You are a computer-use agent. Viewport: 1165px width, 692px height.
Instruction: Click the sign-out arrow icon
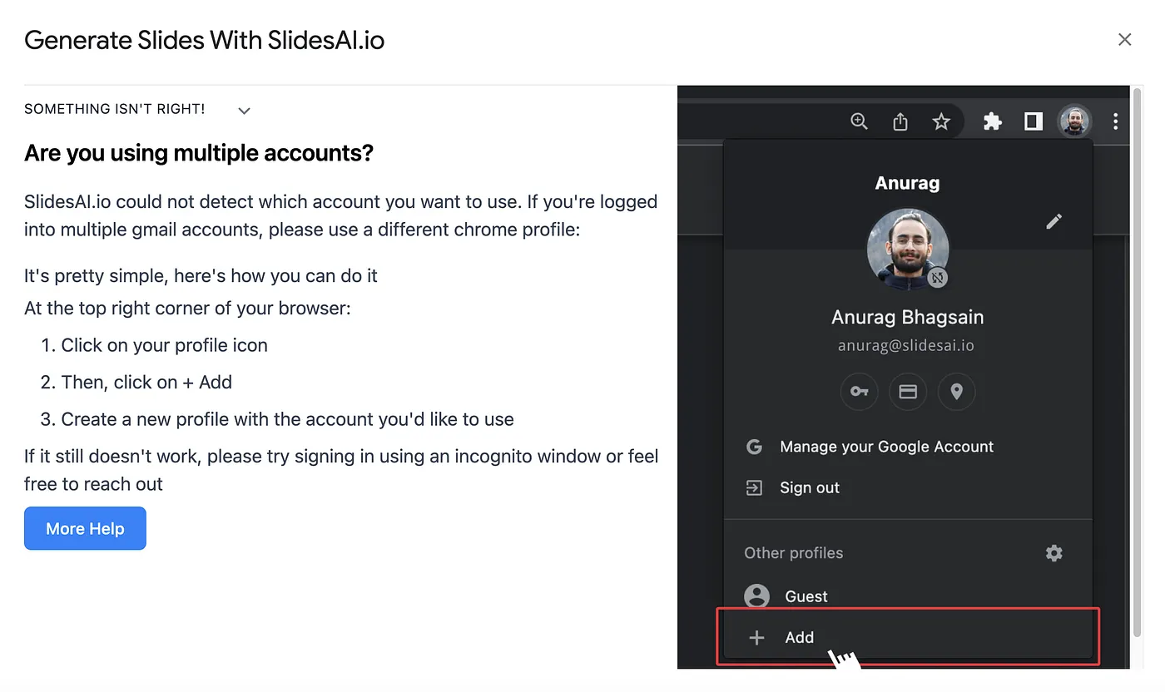[755, 487]
